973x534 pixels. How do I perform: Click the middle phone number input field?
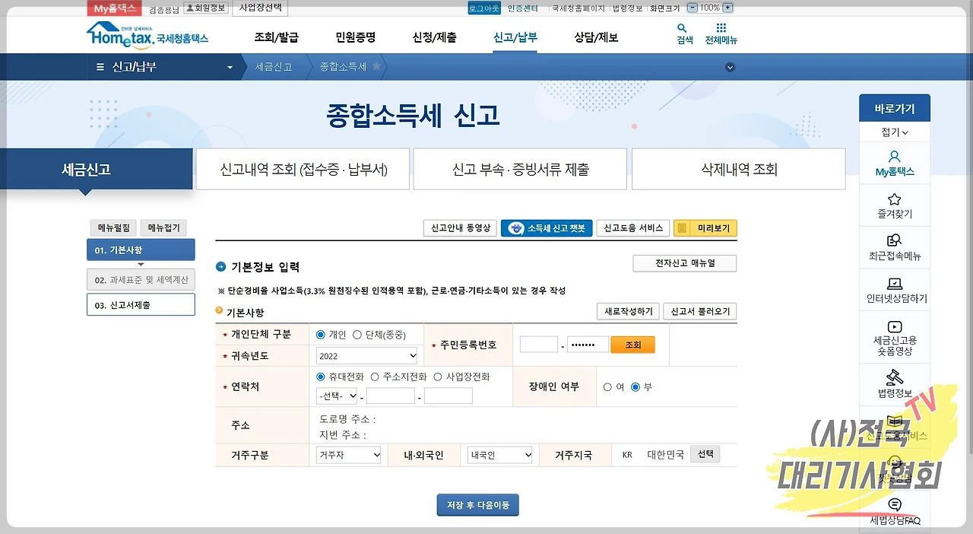pos(391,396)
